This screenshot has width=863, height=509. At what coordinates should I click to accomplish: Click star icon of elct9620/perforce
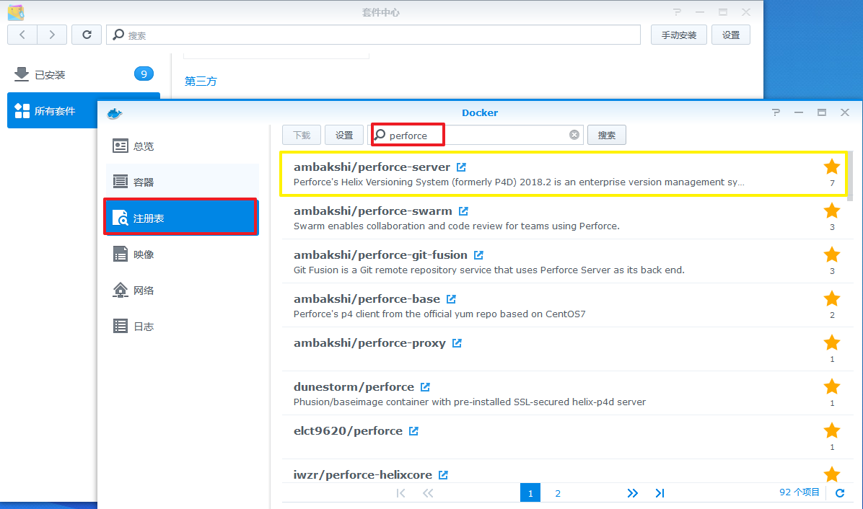832,430
